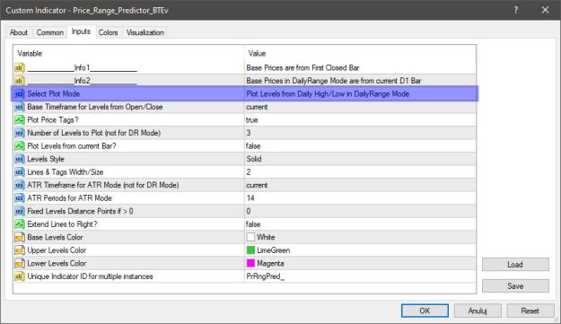
Task: Pick the LimeGreen upper levels color swatch
Action: tap(250, 250)
